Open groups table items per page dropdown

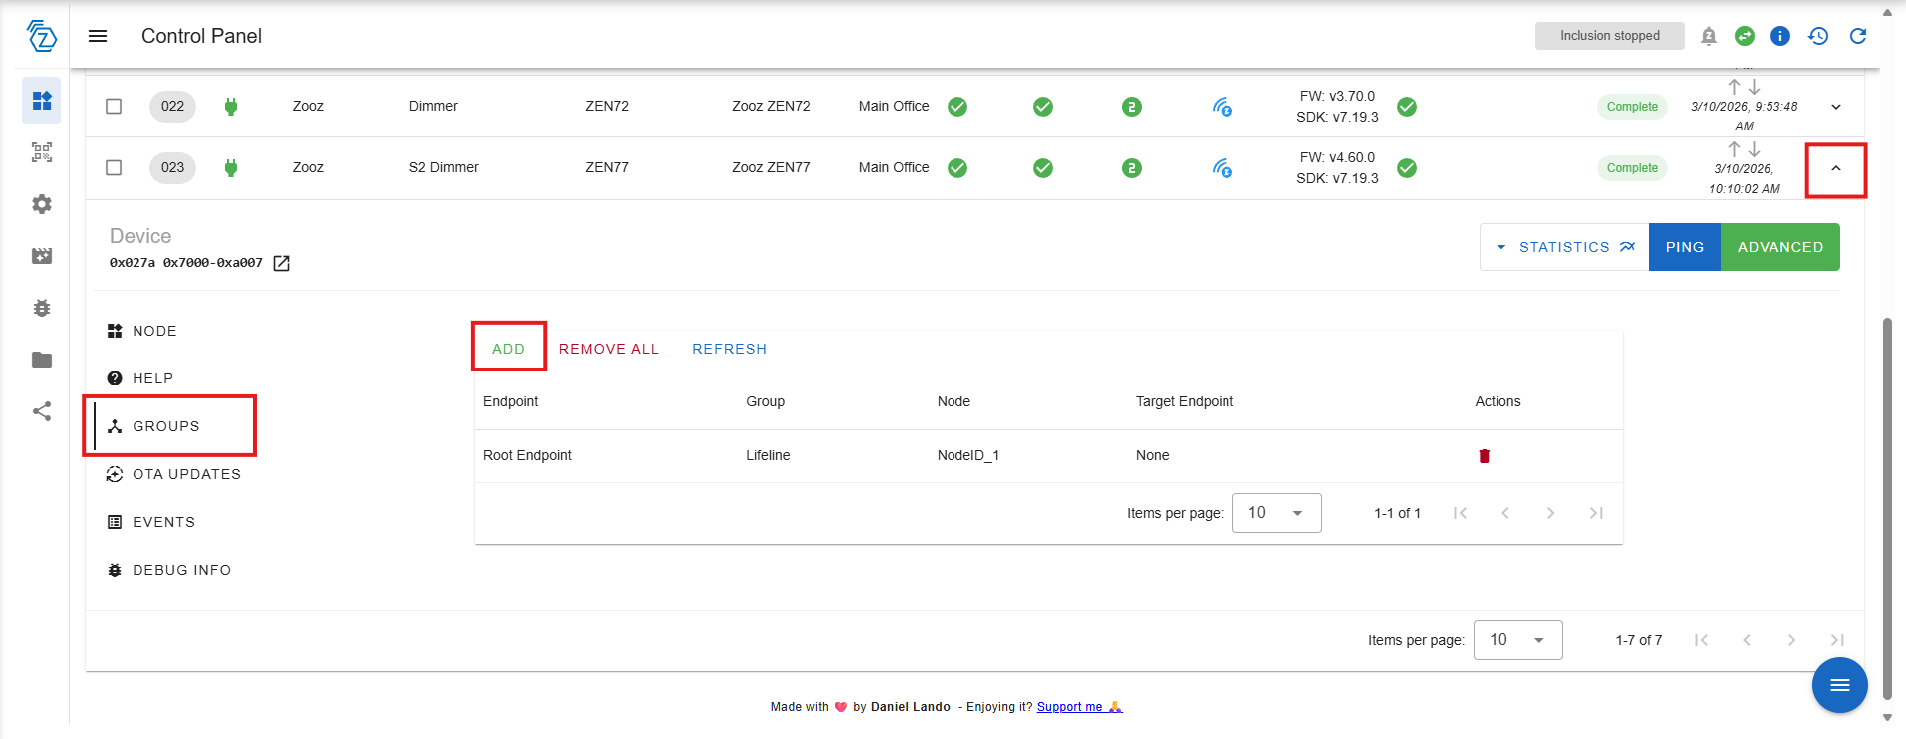coord(1276,513)
